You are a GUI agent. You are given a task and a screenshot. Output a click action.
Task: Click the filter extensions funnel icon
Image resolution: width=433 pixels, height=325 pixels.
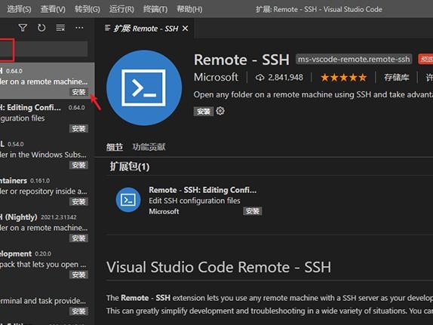[x=23, y=28]
